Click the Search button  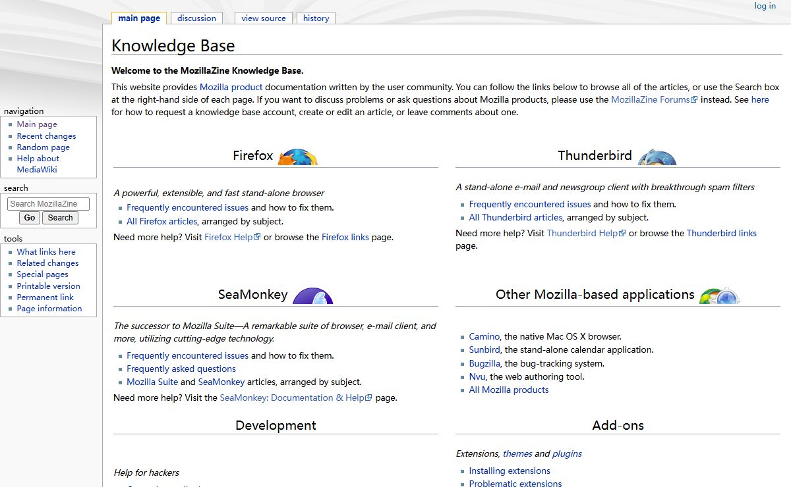pos(60,218)
